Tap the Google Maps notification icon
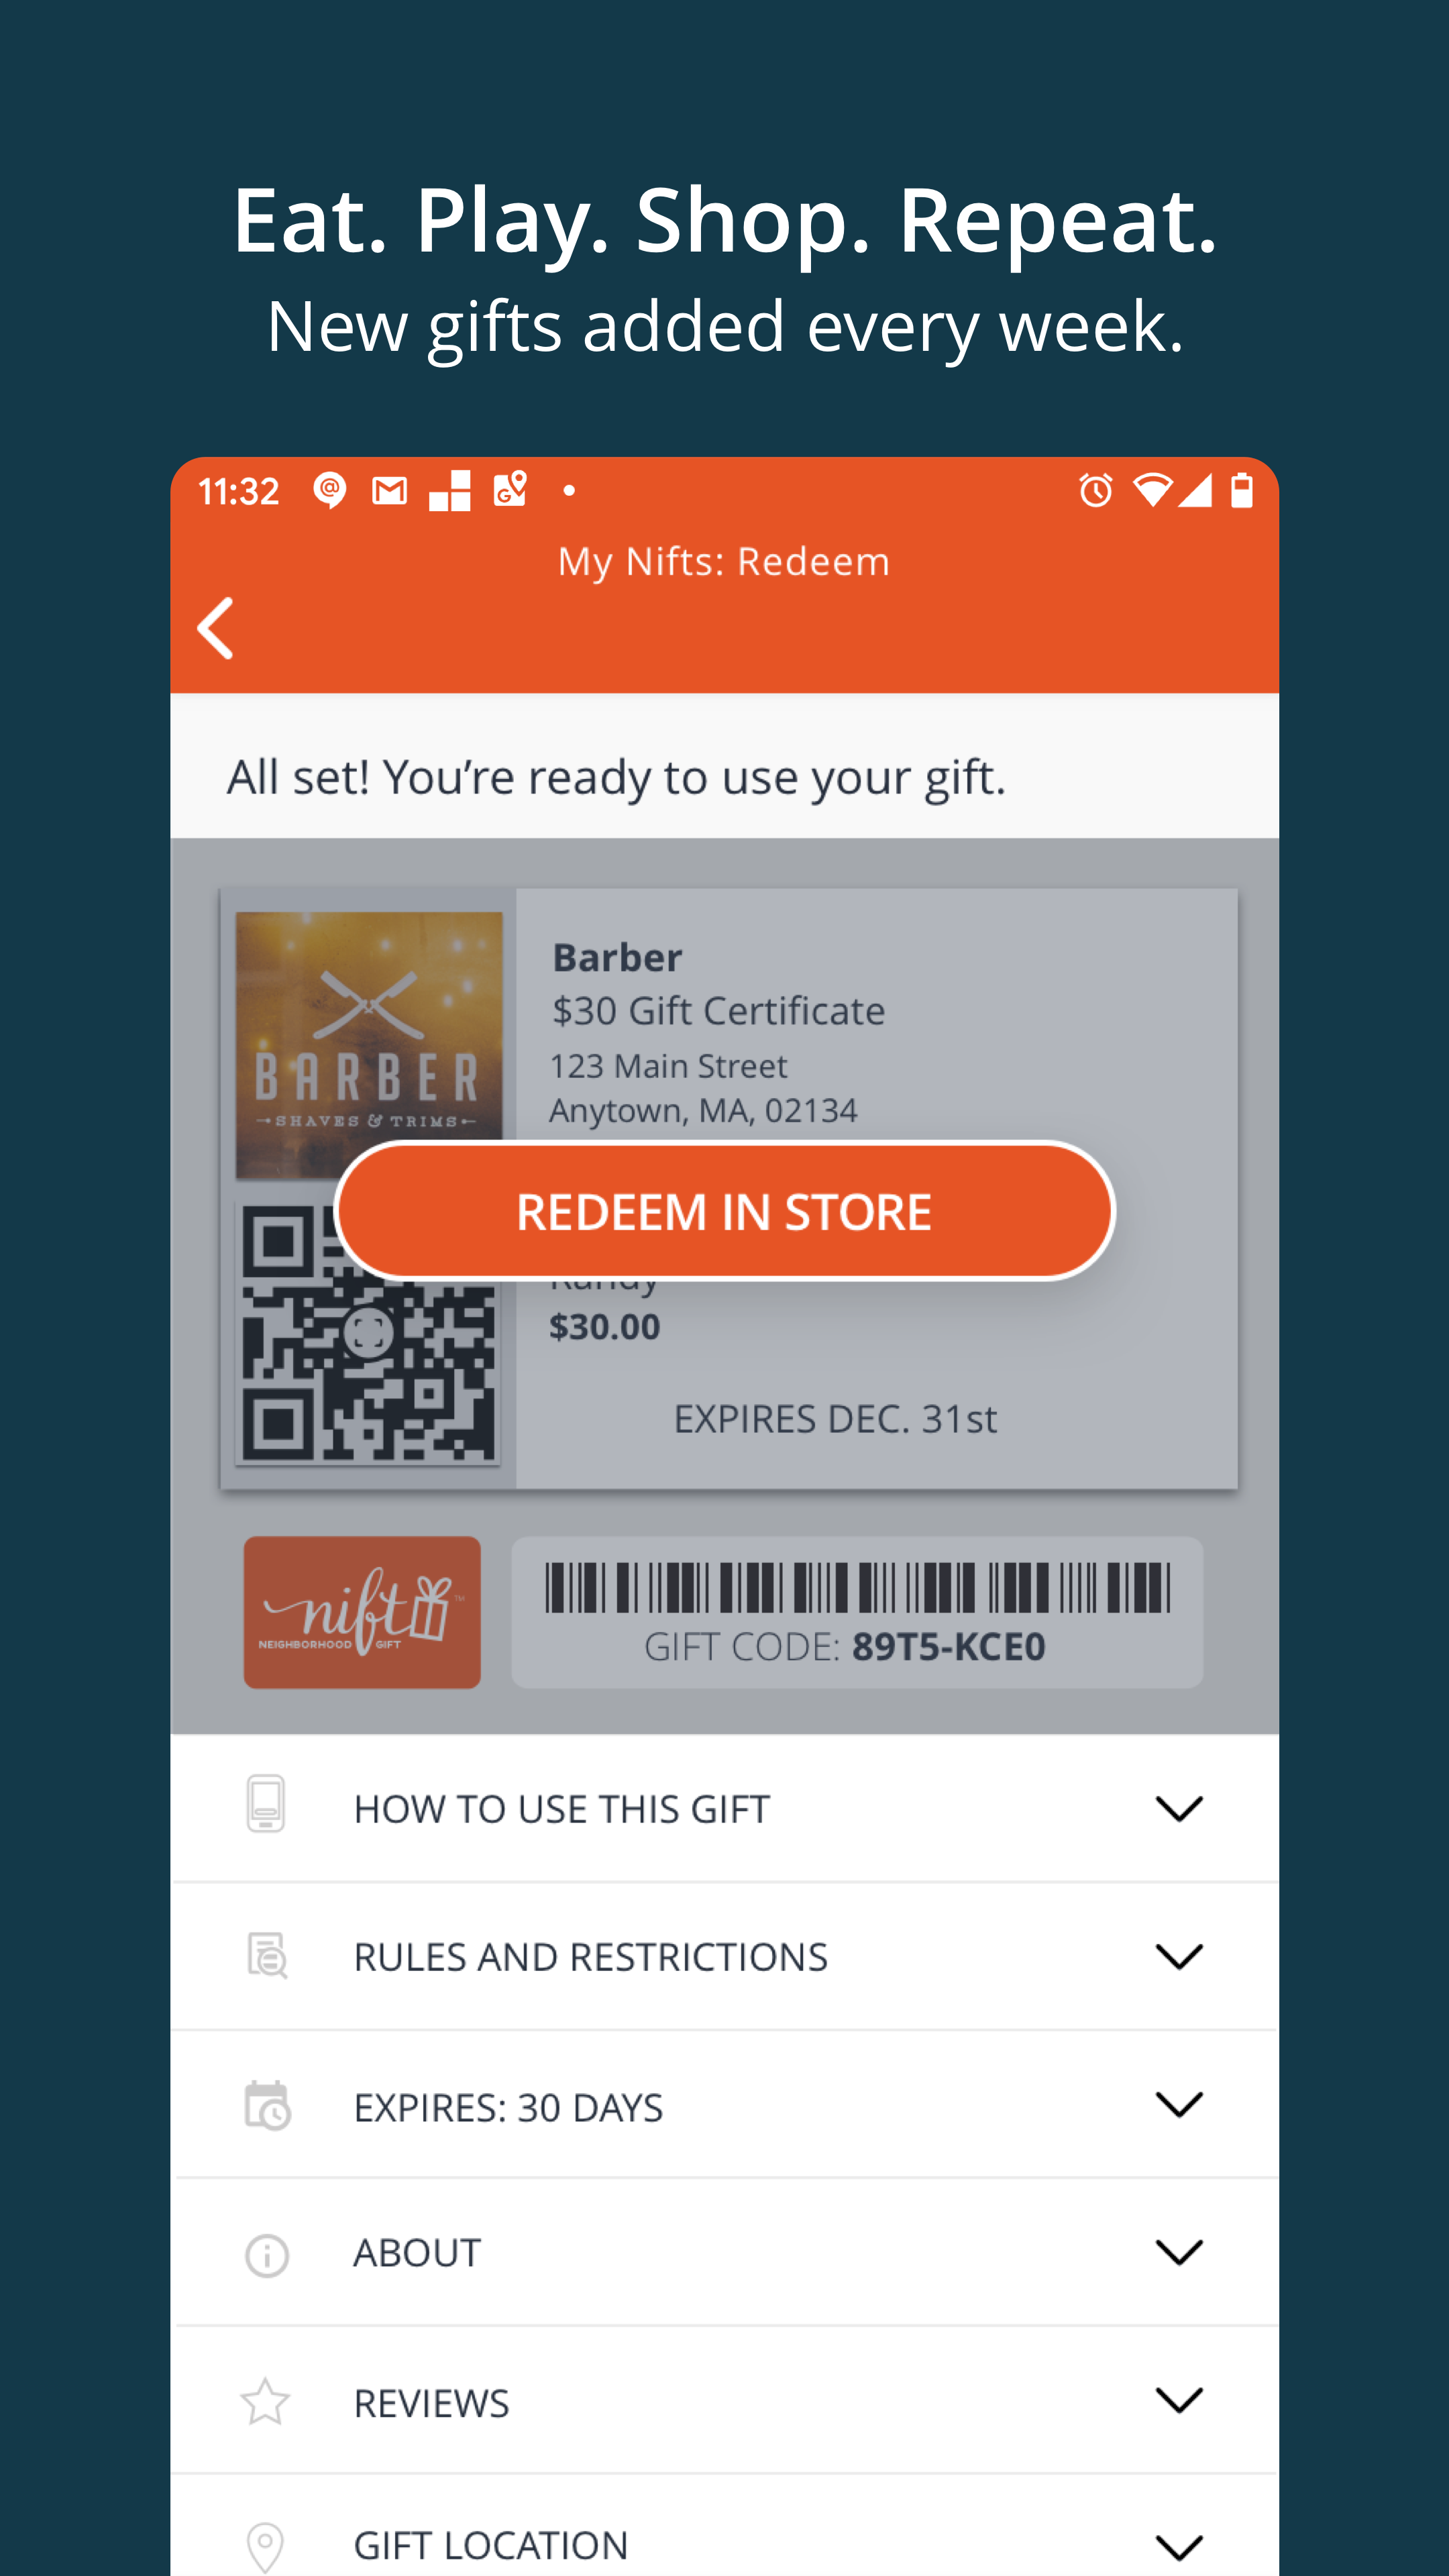This screenshot has width=1449, height=2576. pyautogui.click(x=510, y=490)
